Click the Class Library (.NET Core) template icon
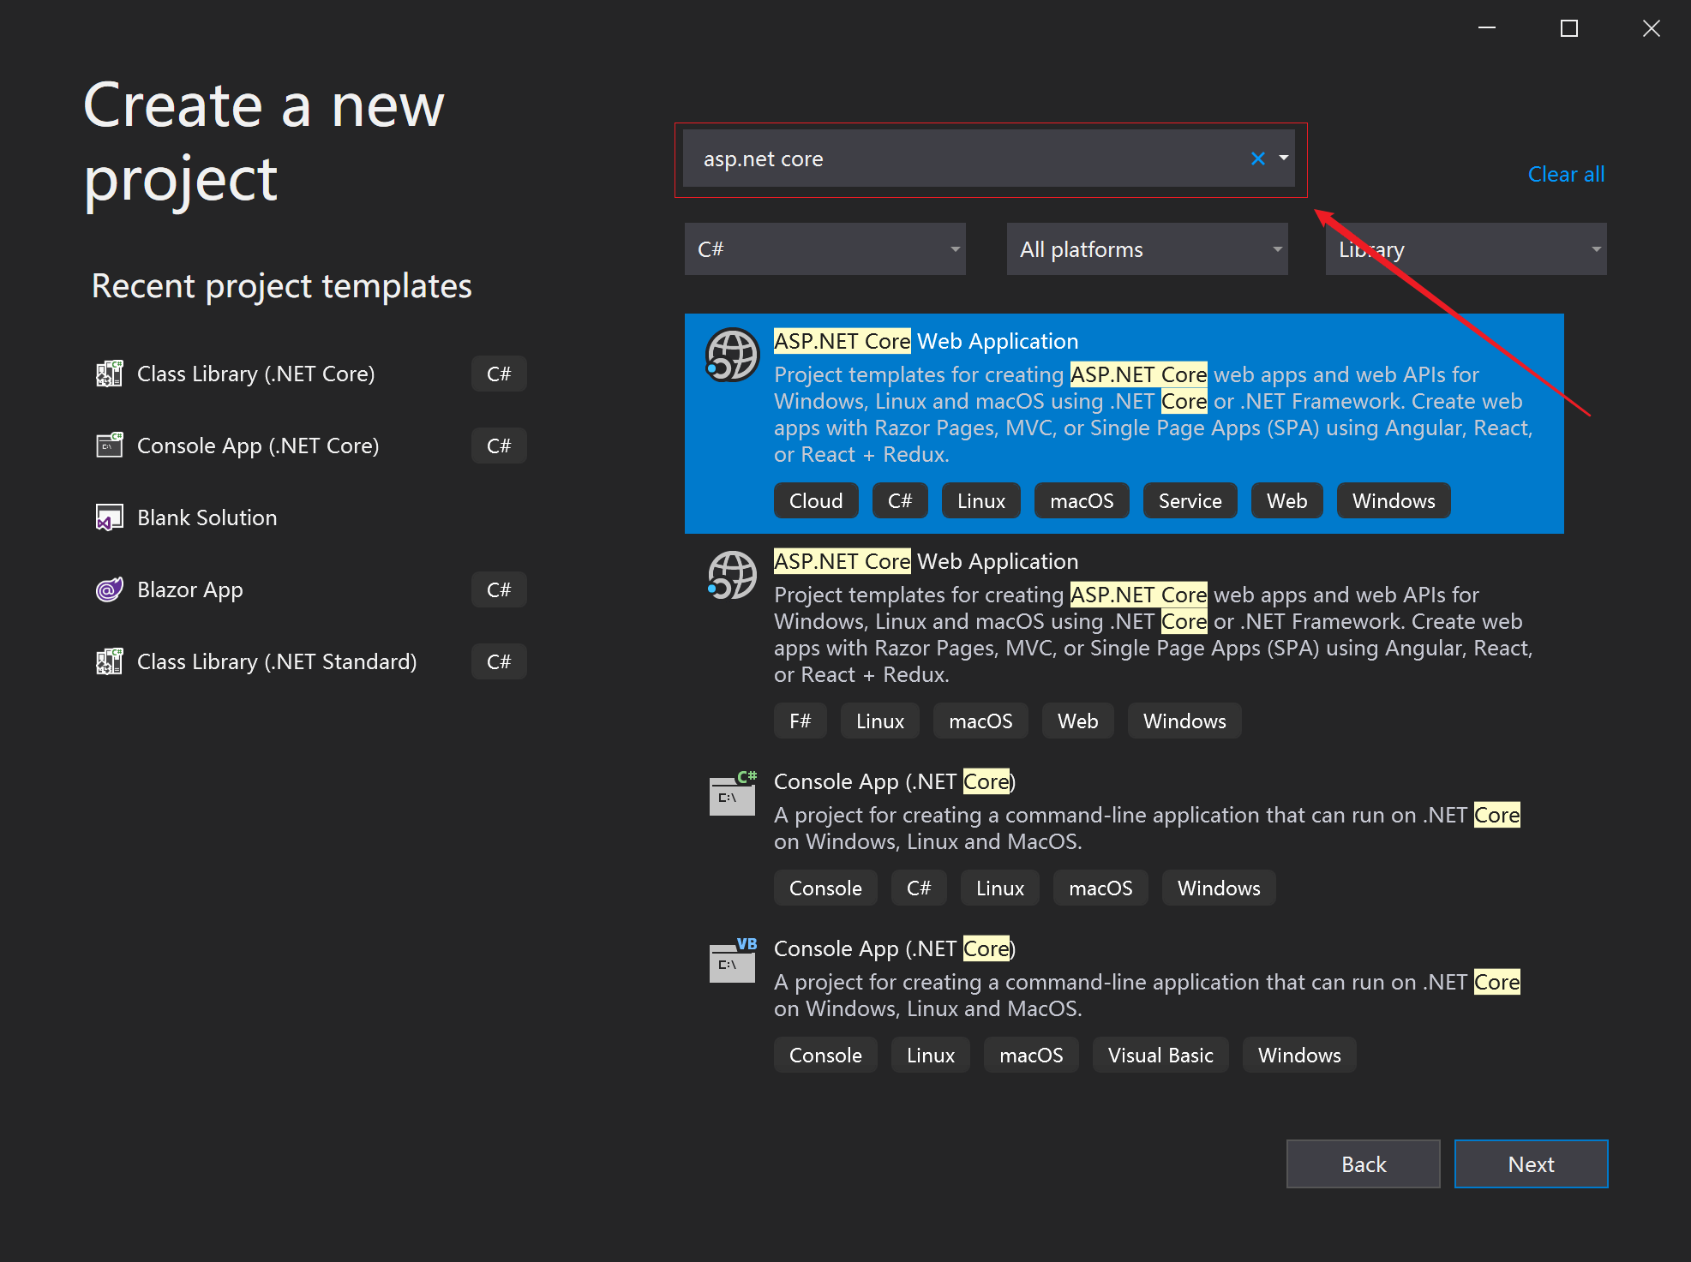This screenshot has height=1262, width=1691. 109,374
